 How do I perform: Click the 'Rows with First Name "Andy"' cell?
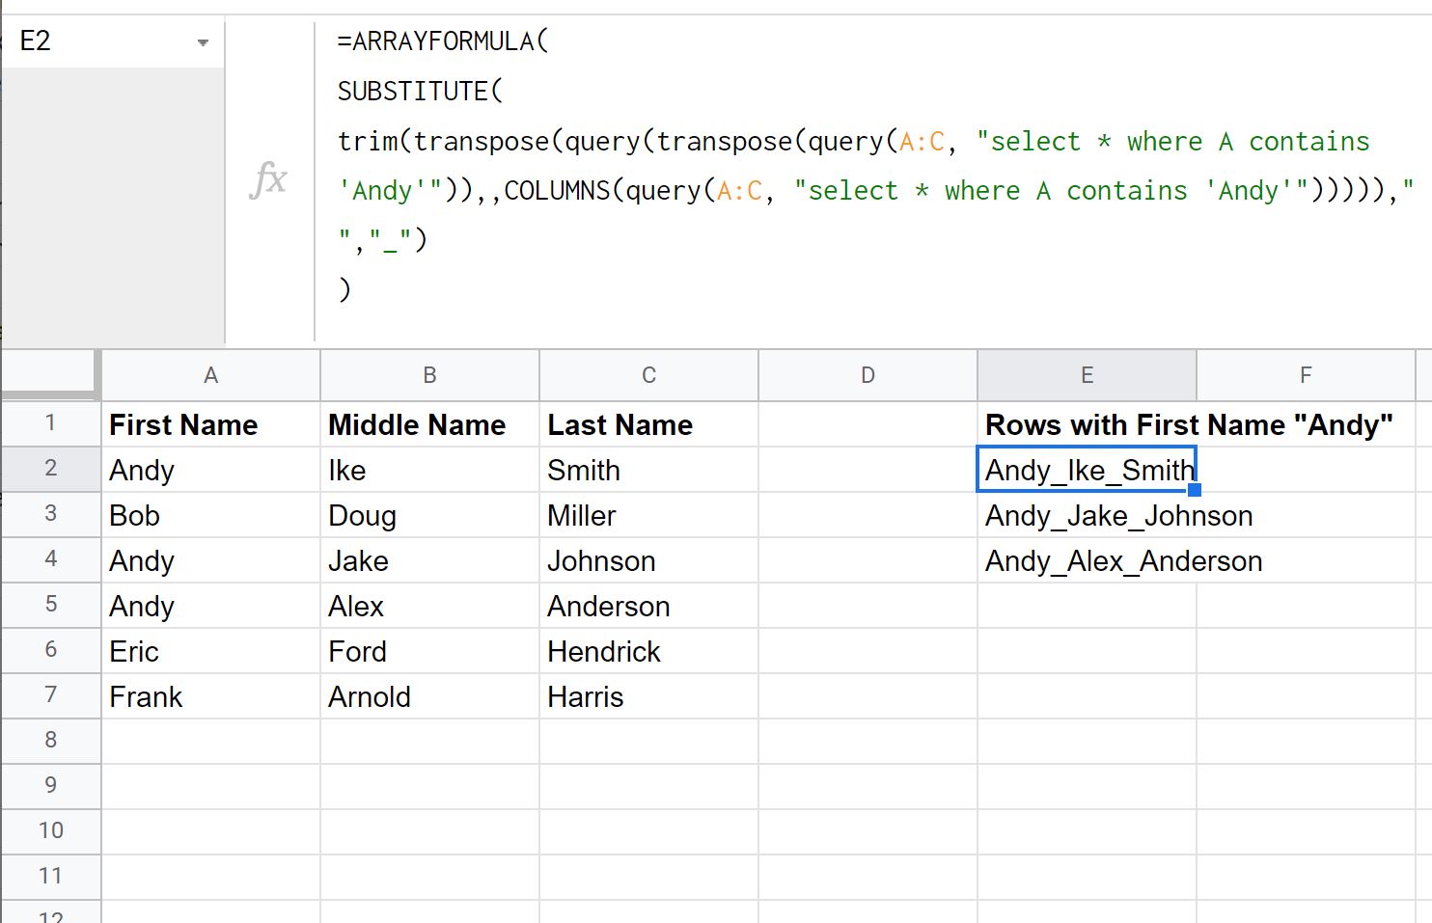1189,424
